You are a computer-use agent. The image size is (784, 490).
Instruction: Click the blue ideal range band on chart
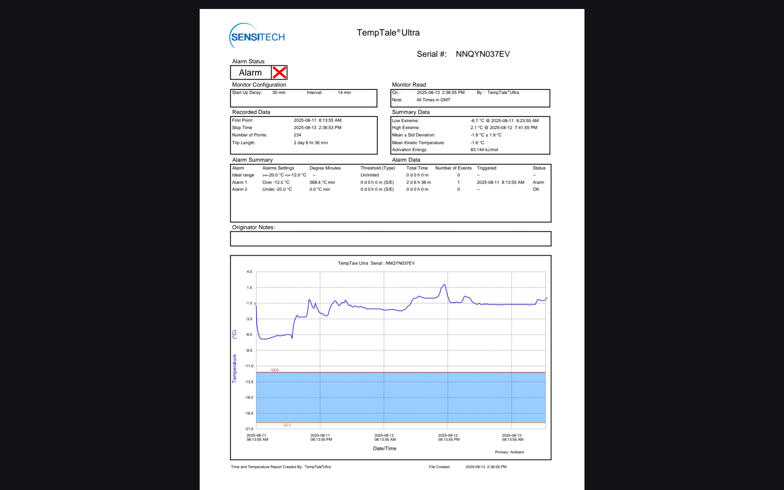pyautogui.click(x=400, y=397)
